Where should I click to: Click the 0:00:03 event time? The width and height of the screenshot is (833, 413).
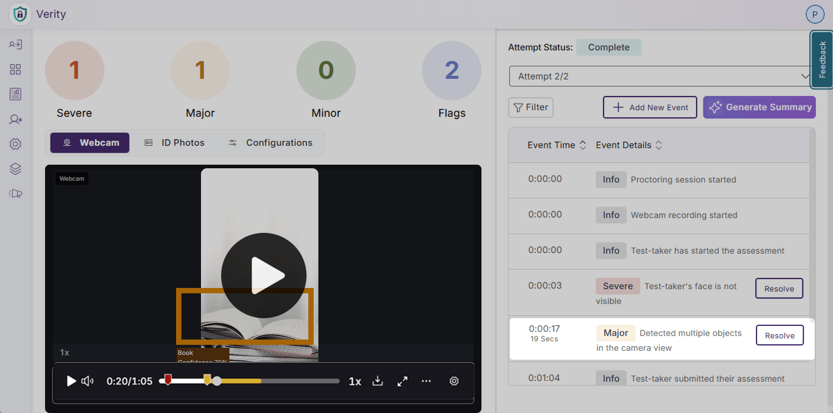545,286
